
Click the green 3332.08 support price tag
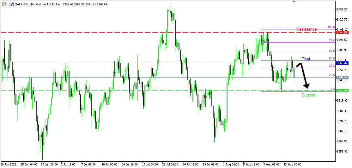[342, 91]
